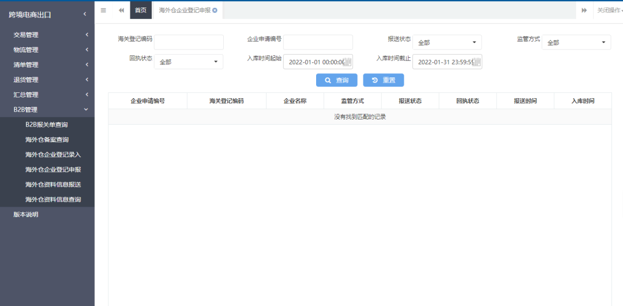Open the 报送状态 dropdown
623x306 pixels.
click(x=447, y=43)
